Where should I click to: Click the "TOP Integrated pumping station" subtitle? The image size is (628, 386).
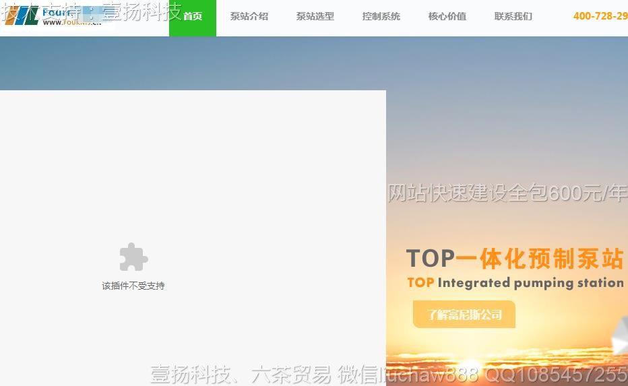coord(515,283)
